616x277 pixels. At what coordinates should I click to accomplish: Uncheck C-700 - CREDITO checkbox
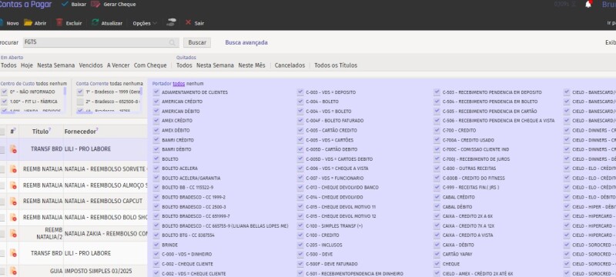pyautogui.click(x=437, y=130)
